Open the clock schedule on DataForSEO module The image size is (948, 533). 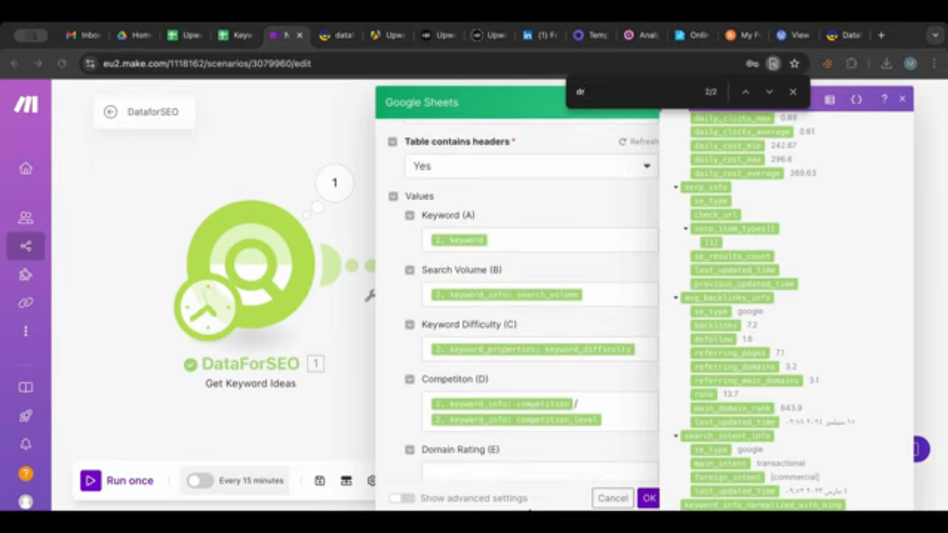point(207,308)
